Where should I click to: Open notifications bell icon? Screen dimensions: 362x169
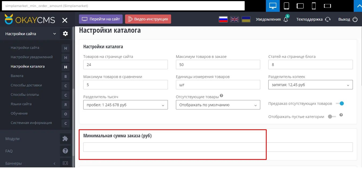[x=286, y=19]
